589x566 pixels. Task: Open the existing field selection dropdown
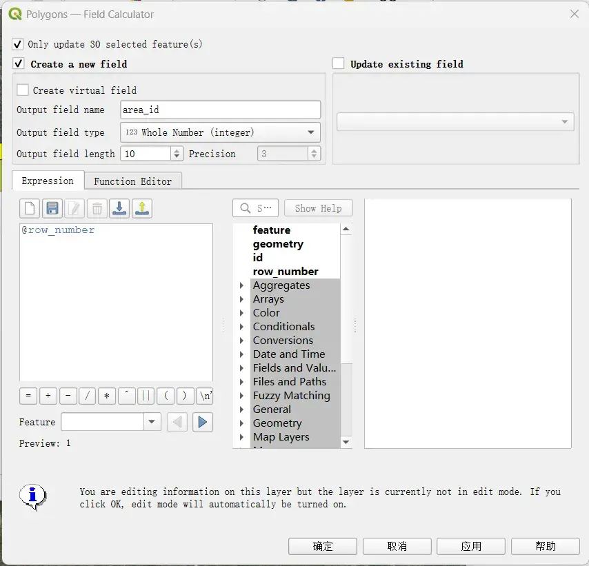coord(455,122)
